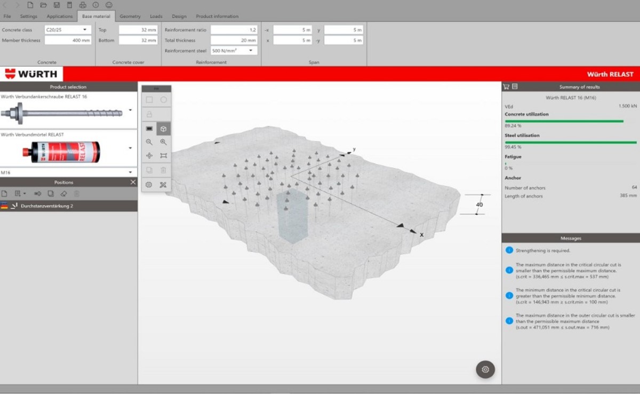The height and width of the screenshot is (394, 640).
Task: Select the rectangle shape tool
Action: click(149, 100)
